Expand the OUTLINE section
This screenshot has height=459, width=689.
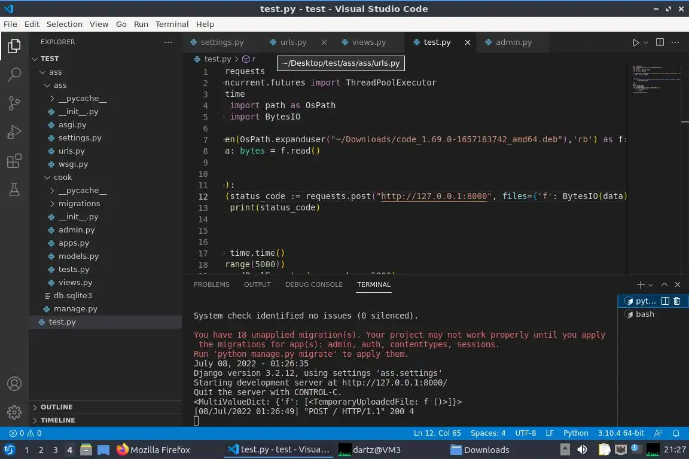[x=105, y=407]
